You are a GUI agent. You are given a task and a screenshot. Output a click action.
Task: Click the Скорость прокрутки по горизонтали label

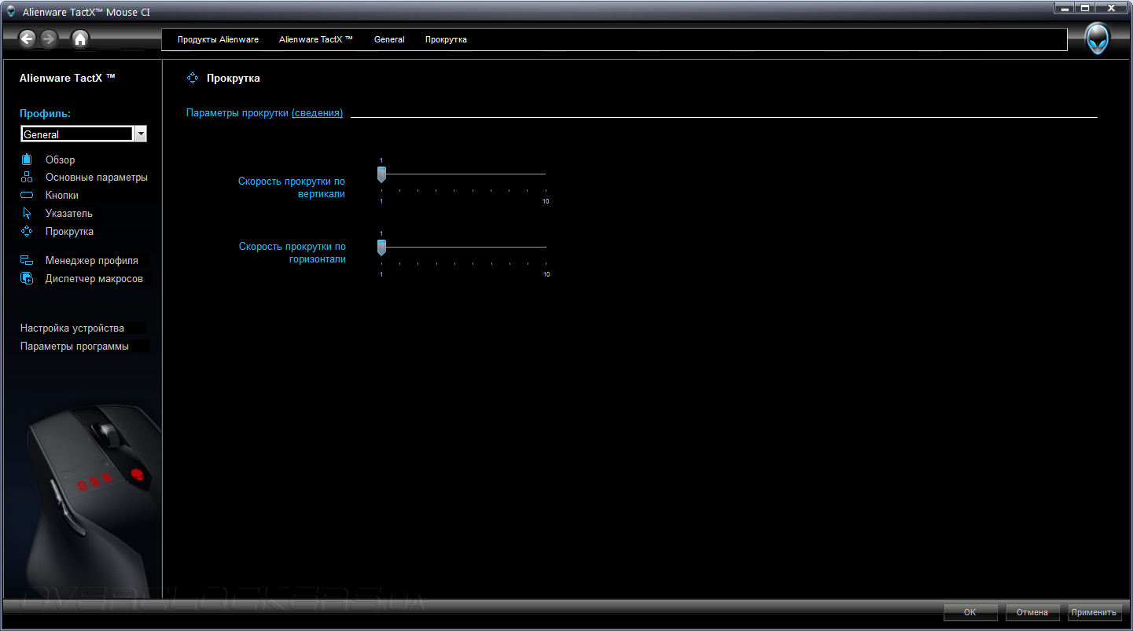[292, 252]
